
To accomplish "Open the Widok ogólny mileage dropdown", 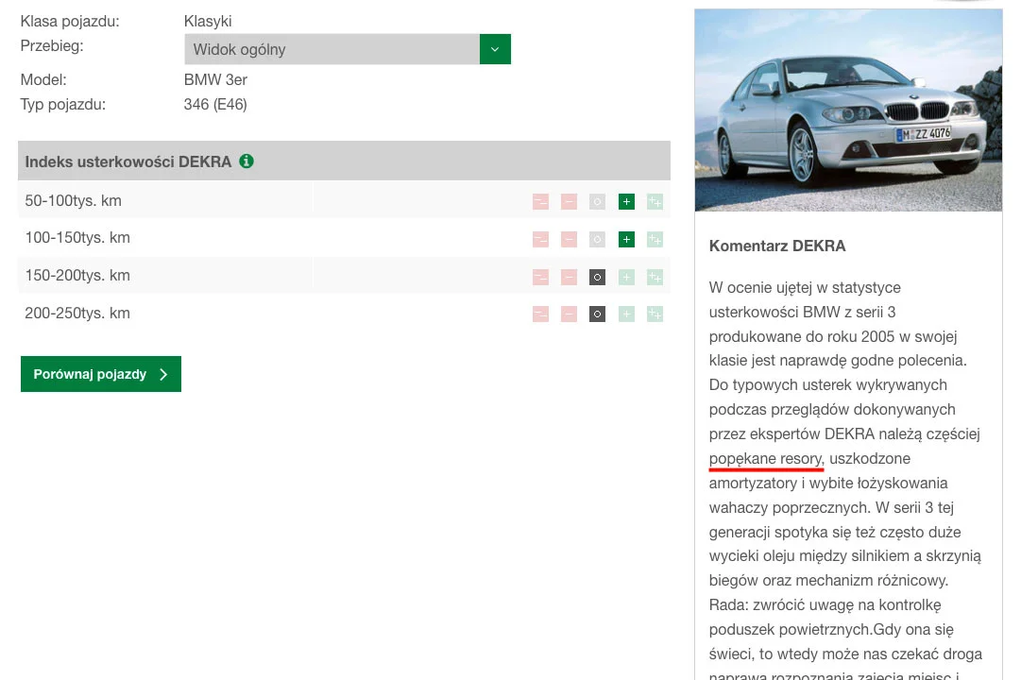I will [347, 49].
